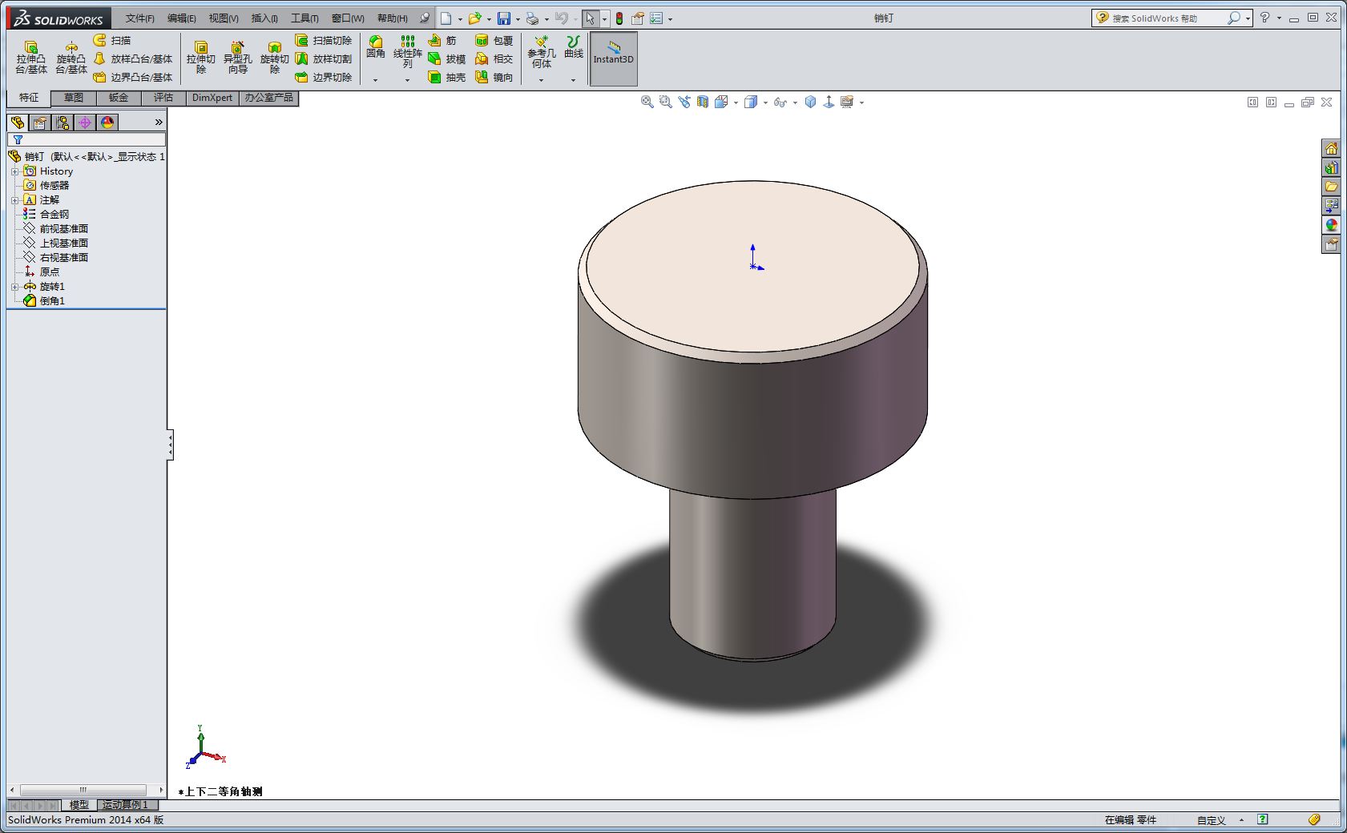Click the 运动算例1 bottom tab

(124, 804)
